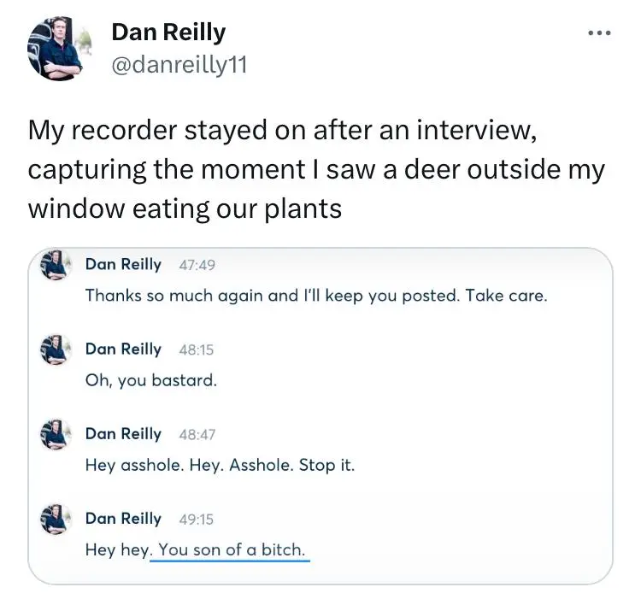
Task: Click the avatar beside the 48:47 entry
Action: [x=56, y=434]
